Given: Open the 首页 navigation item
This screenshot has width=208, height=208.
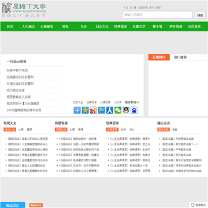Looking at the screenshot, I should coord(10,27).
